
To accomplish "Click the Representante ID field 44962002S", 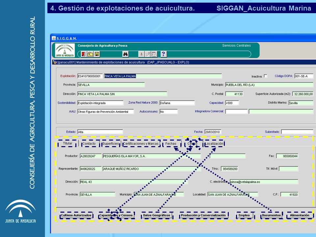I will [x=91, y=169].
